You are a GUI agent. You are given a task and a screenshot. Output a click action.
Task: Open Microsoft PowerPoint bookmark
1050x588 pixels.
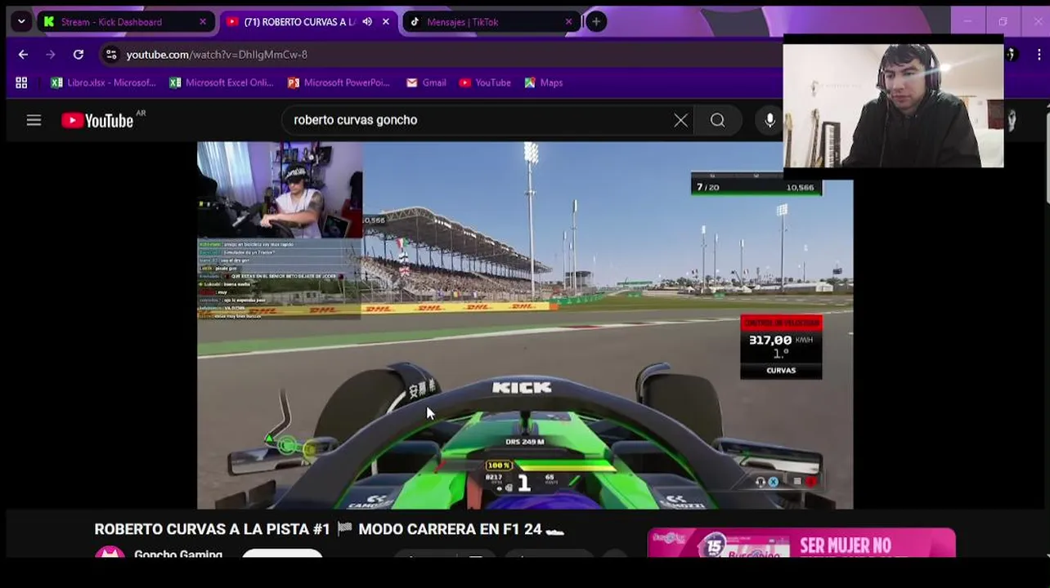tap(339, 82)
